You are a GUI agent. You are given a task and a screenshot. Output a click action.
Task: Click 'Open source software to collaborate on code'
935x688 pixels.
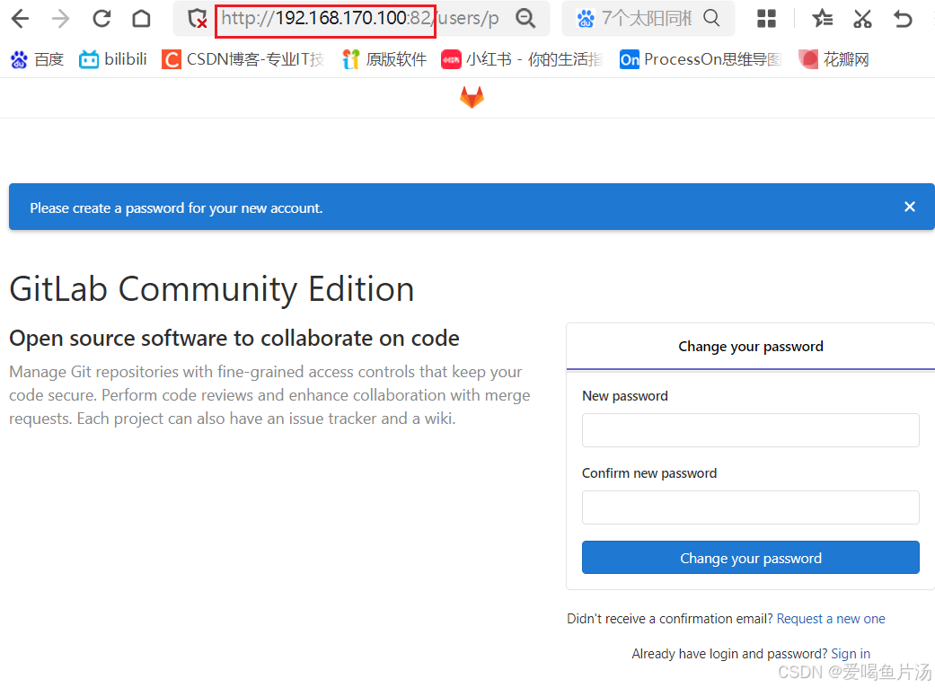pyautogui.click(x=234, y=338)
